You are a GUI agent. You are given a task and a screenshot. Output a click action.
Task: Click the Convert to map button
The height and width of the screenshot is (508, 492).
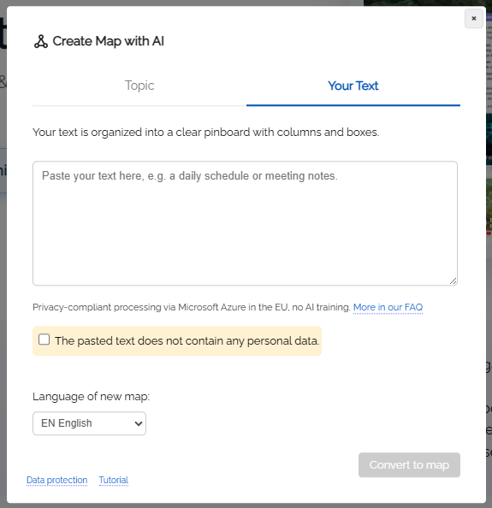(409, 465)
